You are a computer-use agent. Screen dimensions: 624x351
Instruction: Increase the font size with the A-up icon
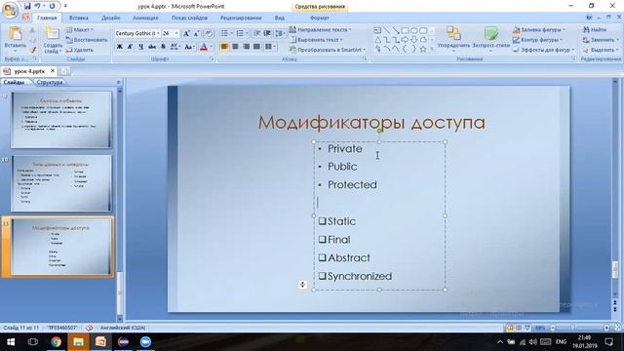tap(186, 33)
